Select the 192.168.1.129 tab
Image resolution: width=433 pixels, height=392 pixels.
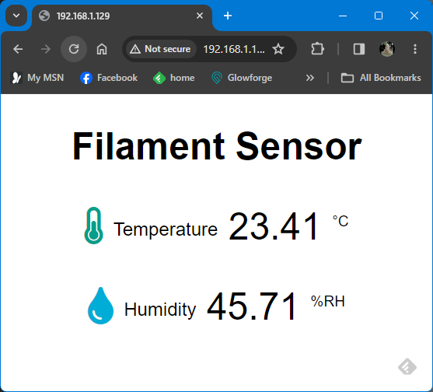click(122, 16)
